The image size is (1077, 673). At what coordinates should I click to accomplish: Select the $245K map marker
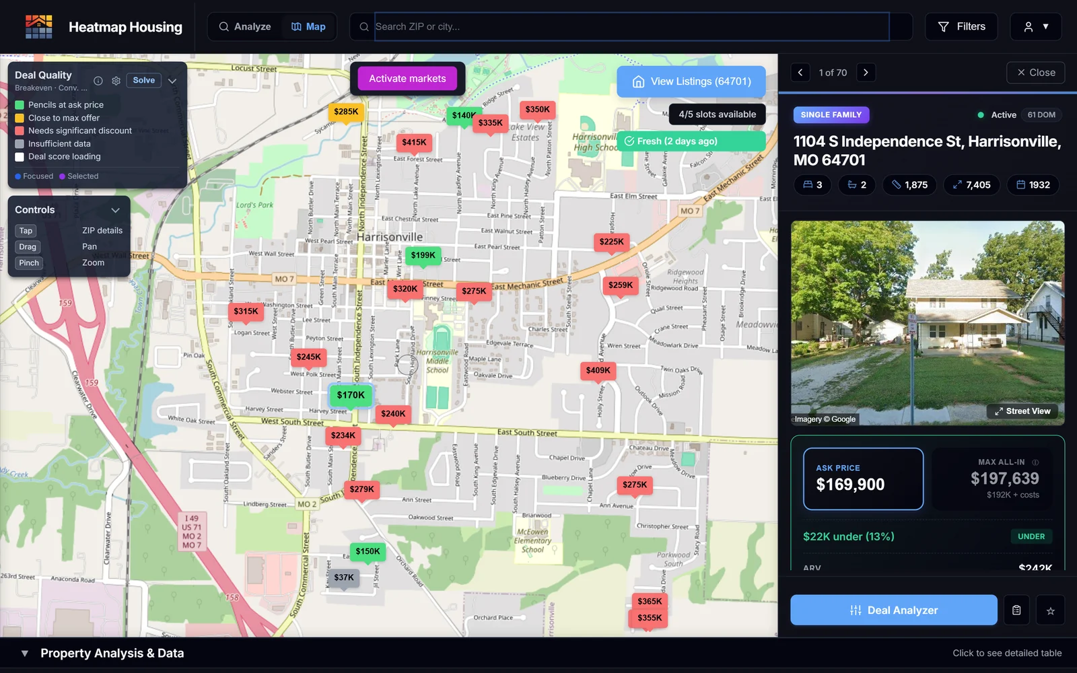pyautogui.click(x=309, y=357)
